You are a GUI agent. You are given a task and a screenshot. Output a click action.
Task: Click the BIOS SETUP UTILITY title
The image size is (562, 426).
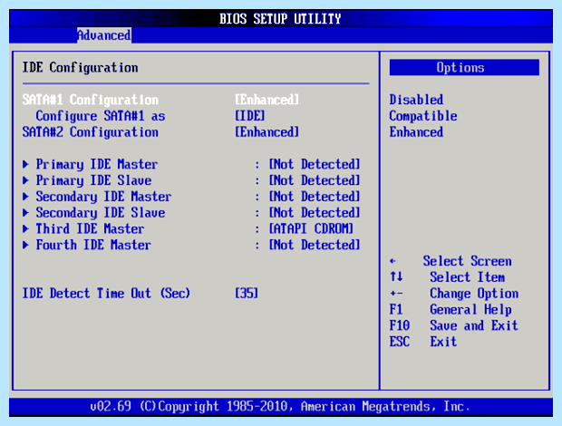point(280,19)
